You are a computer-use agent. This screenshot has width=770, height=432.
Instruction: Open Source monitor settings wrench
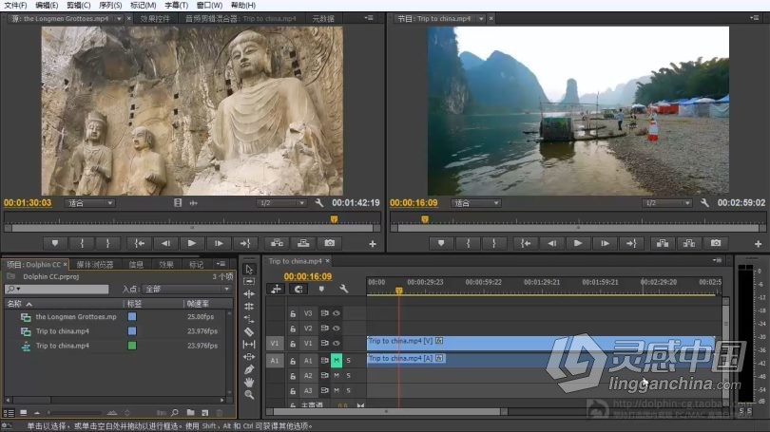click(319, 202)
